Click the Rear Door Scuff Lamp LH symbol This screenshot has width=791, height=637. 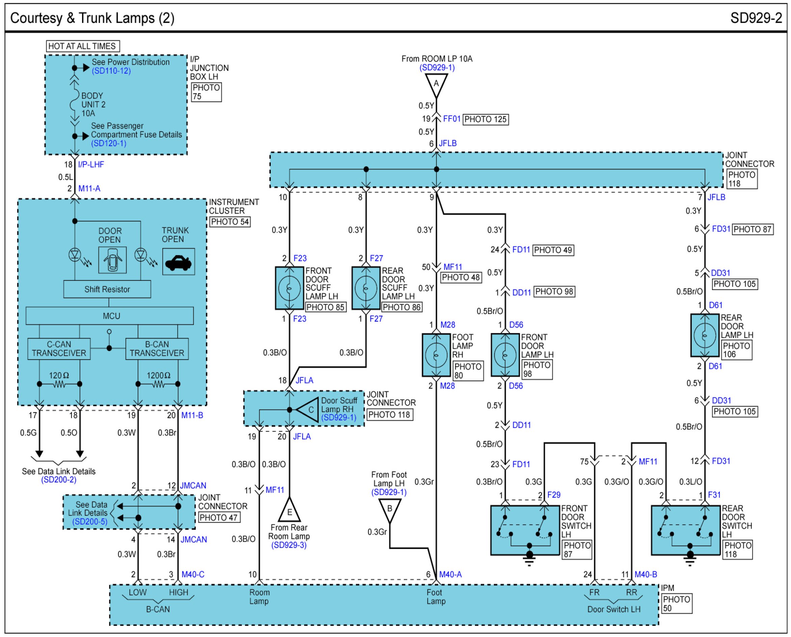coord(366,288)
